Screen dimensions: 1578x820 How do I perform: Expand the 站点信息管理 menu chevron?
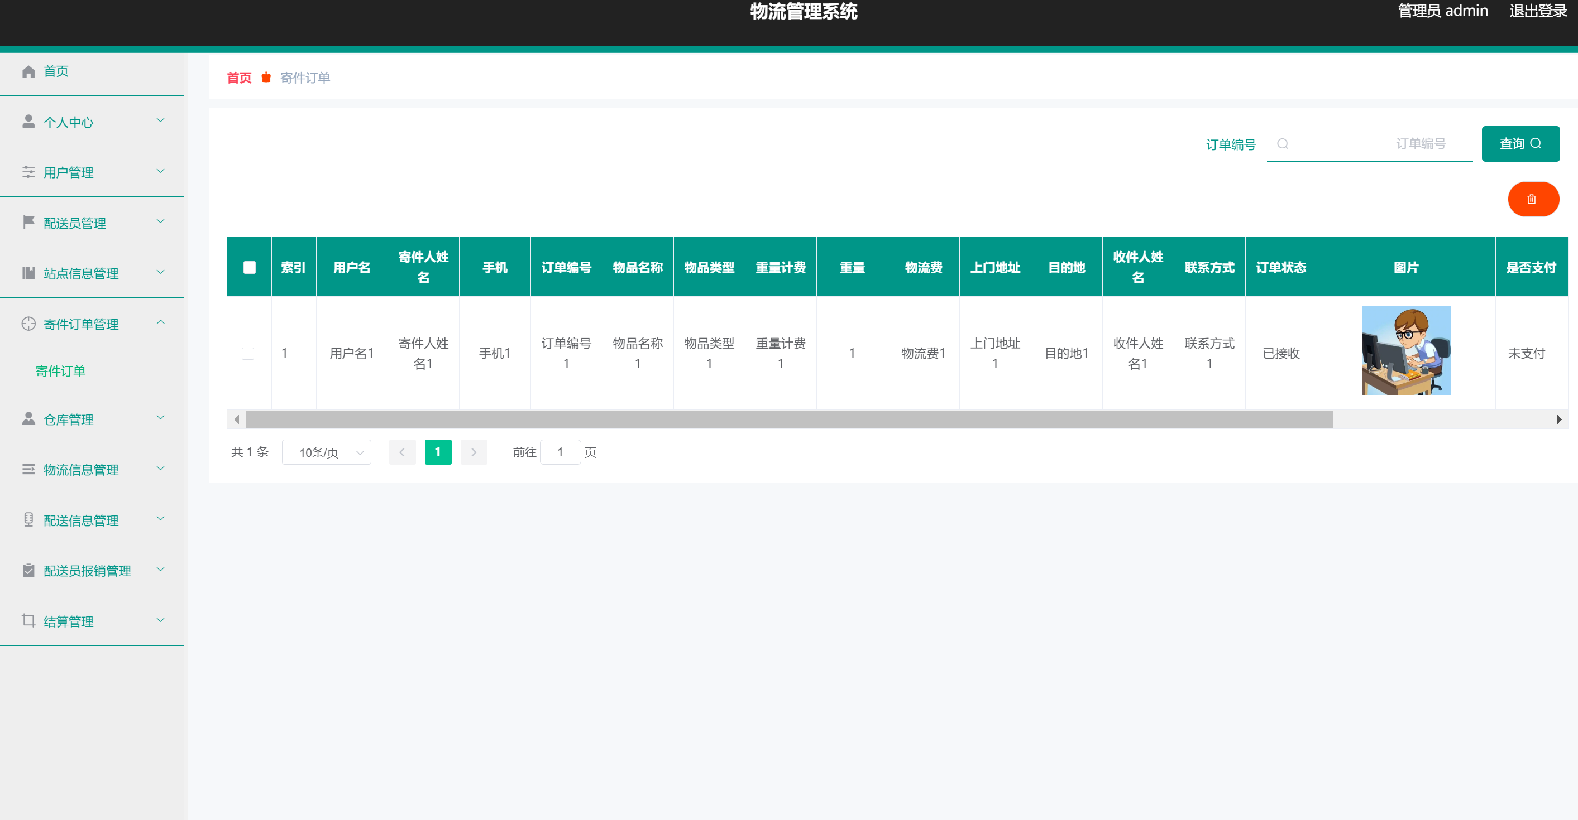(x=160, y=272)
